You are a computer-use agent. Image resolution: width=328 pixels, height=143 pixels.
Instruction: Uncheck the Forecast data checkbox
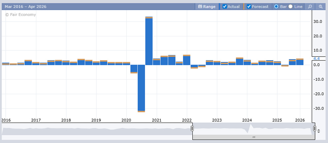pyautogui.click(x=249, y=6)
